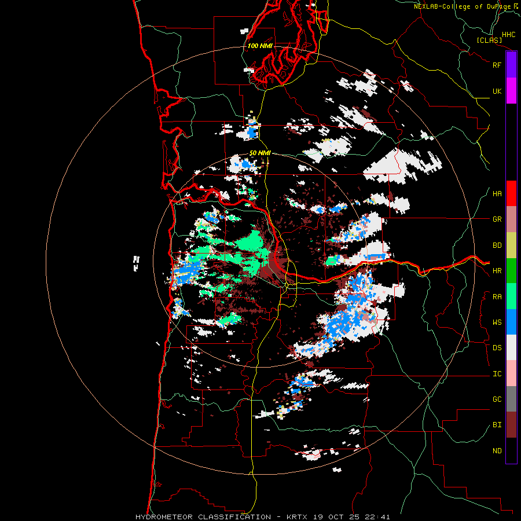Click the GR legend color swatch

pyautogui.click(x=511, y=219)
